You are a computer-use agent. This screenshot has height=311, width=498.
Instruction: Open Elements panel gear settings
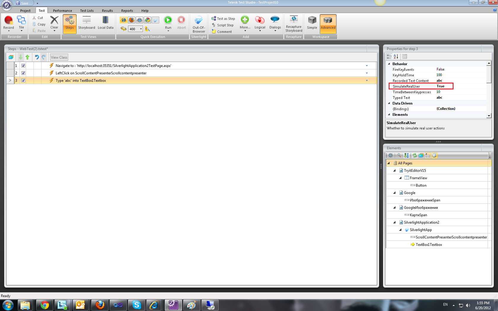[x=391, y=155]
